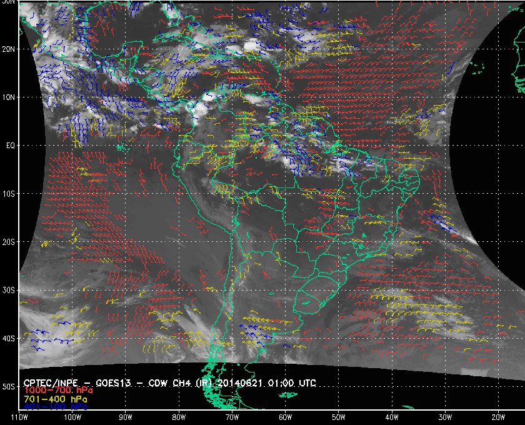Click the 110W longitude label
This screenshot has width=525, height=425.
[x=19, y=417]
